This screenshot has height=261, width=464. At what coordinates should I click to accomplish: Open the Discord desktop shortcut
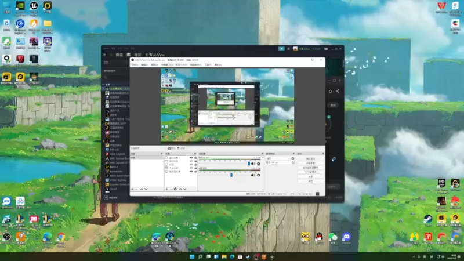click(346, 238)
